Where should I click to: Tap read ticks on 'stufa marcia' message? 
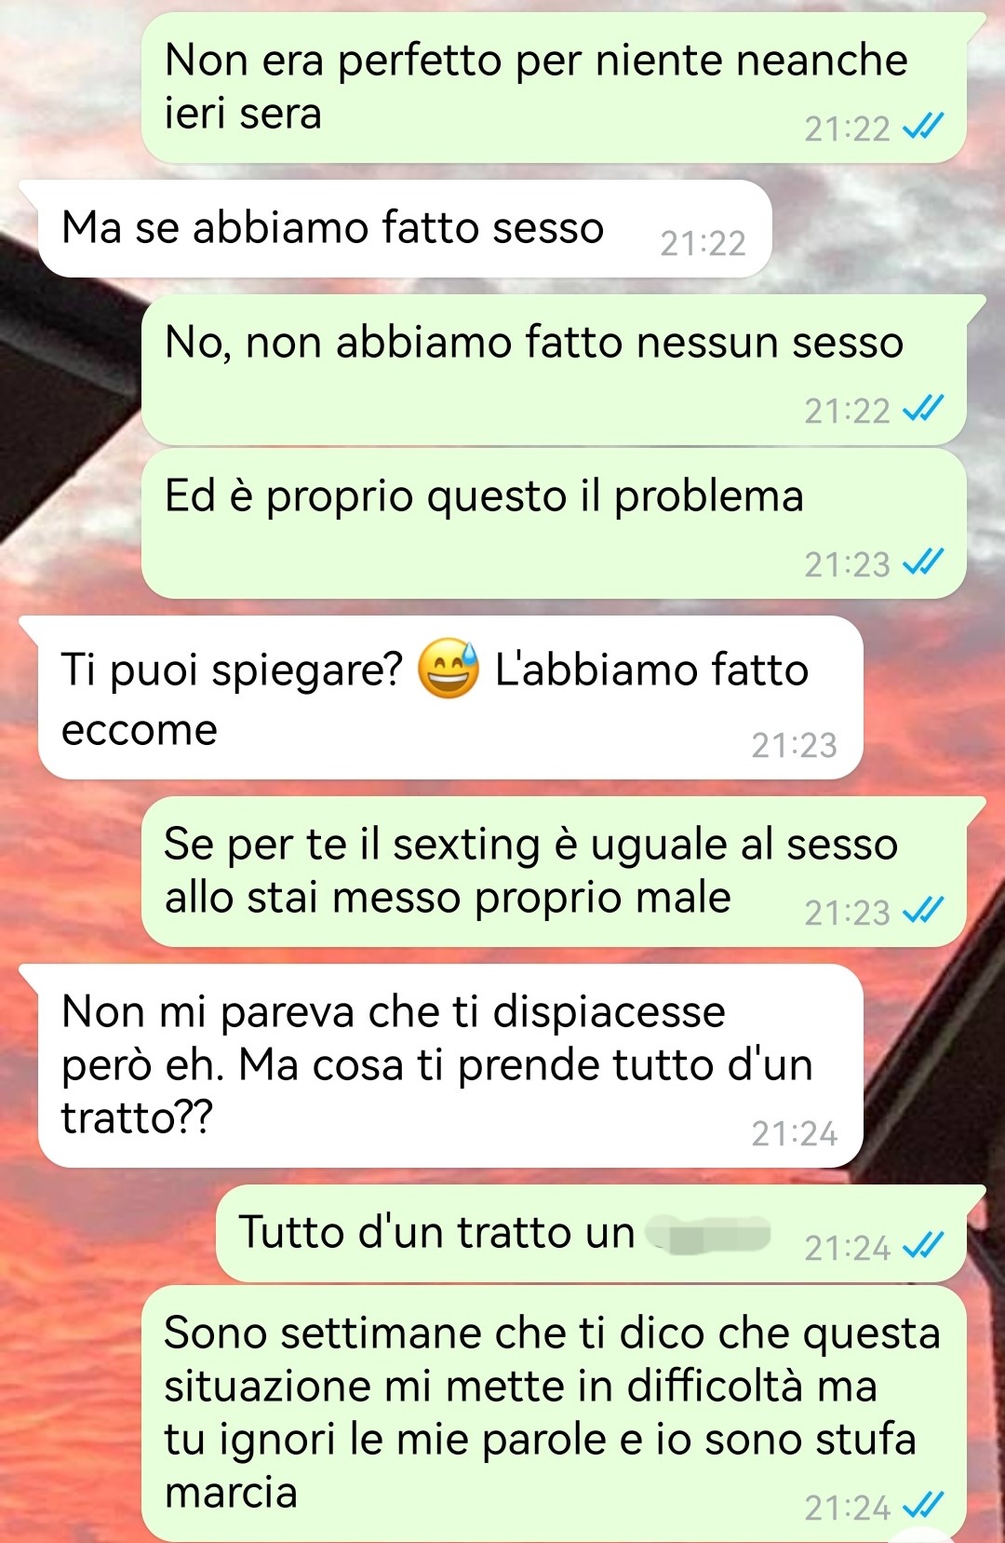point(923,1506)
